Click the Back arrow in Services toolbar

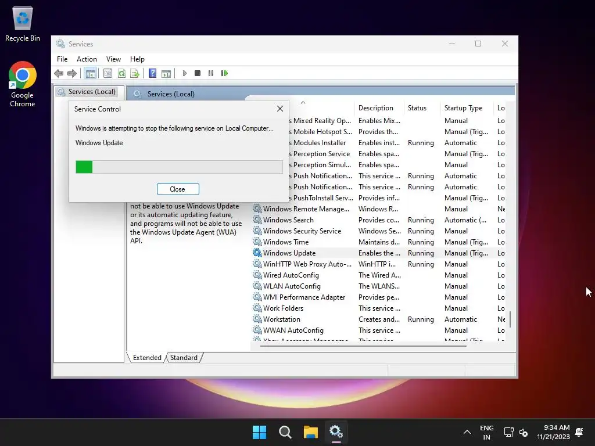[59, 73]
